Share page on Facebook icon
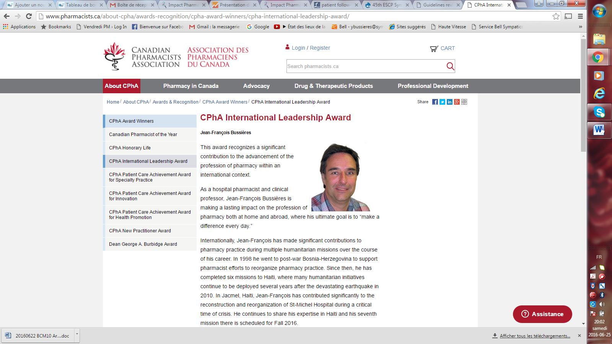The width and height of the screenshot is (612, 344). pos(435,102)
